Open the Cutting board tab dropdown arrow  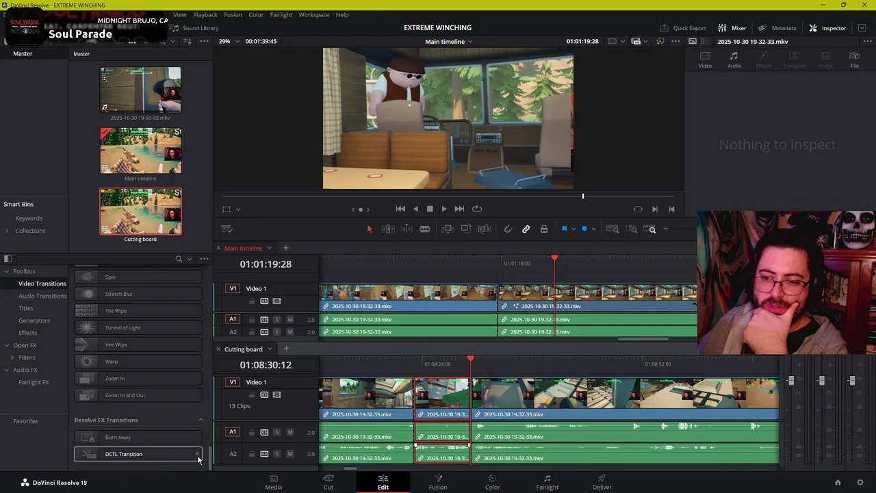270,349
